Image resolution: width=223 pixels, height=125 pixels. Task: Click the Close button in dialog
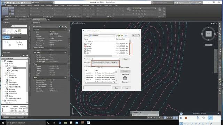click(116, 88)
